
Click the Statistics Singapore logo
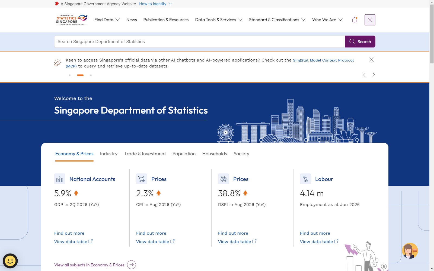72,20
